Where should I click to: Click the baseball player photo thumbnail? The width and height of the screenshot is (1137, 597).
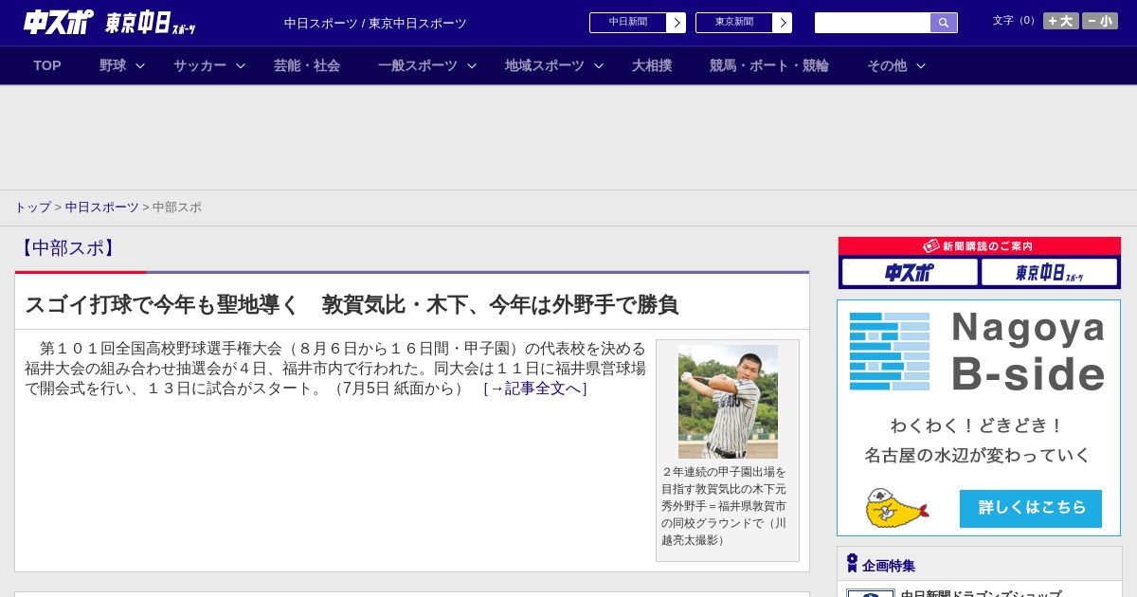(728, 402)
